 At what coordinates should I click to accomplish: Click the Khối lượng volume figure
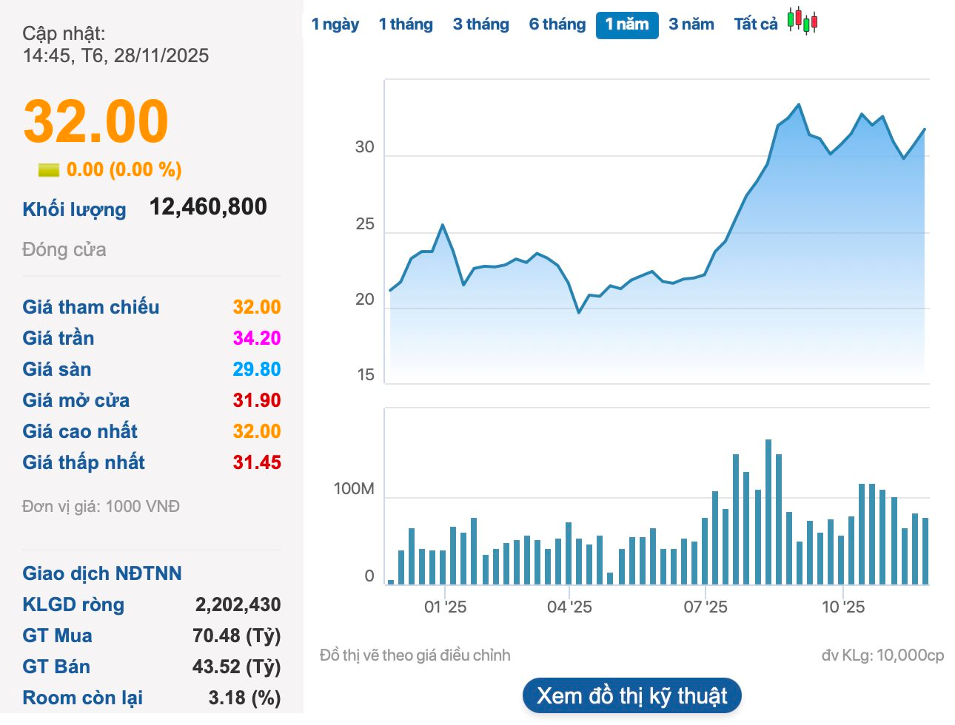point(208,206)
